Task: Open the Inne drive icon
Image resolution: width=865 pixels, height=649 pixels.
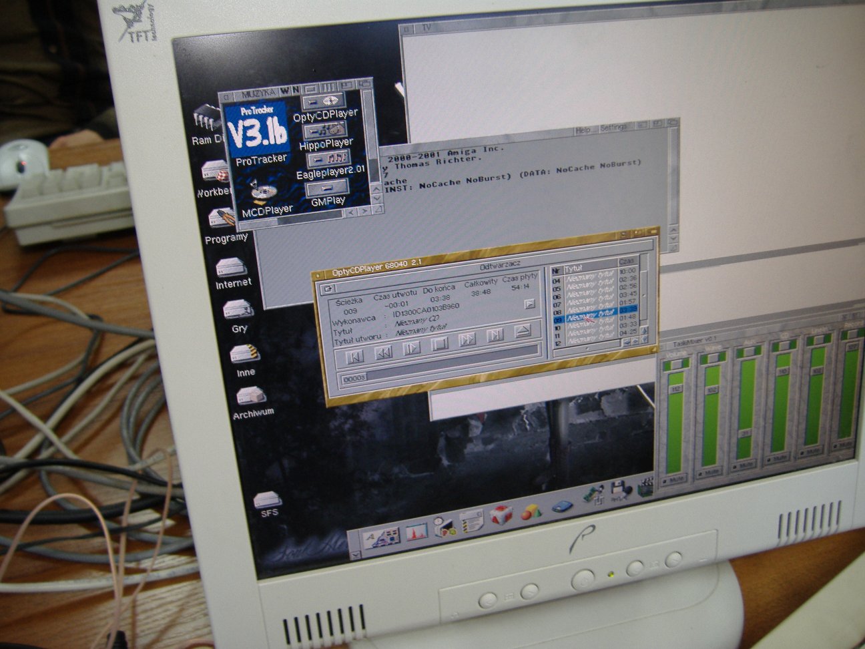Action: 245,354
